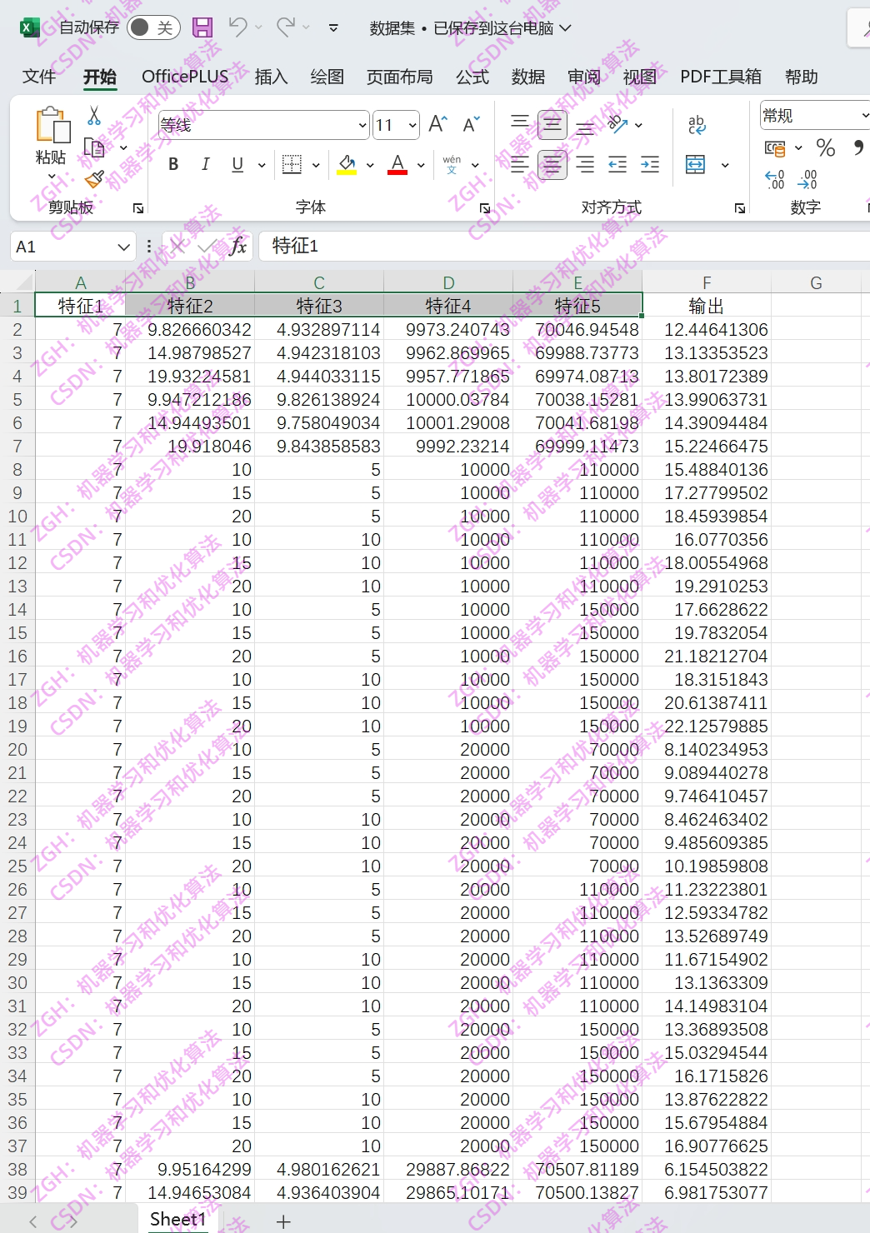Select the italic formatting icon
This screenshot has height=1233, width=870.
[205, 164]
